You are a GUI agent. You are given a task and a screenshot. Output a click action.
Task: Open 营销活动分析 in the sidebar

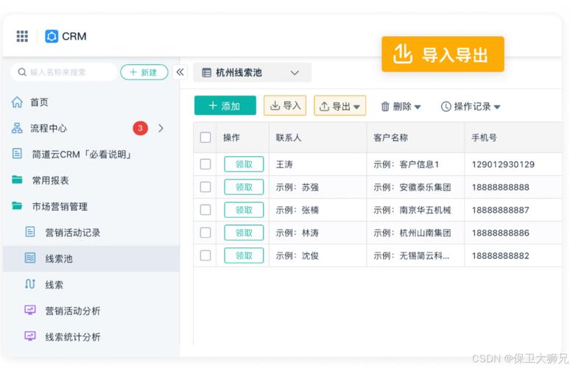pos(72,311)
